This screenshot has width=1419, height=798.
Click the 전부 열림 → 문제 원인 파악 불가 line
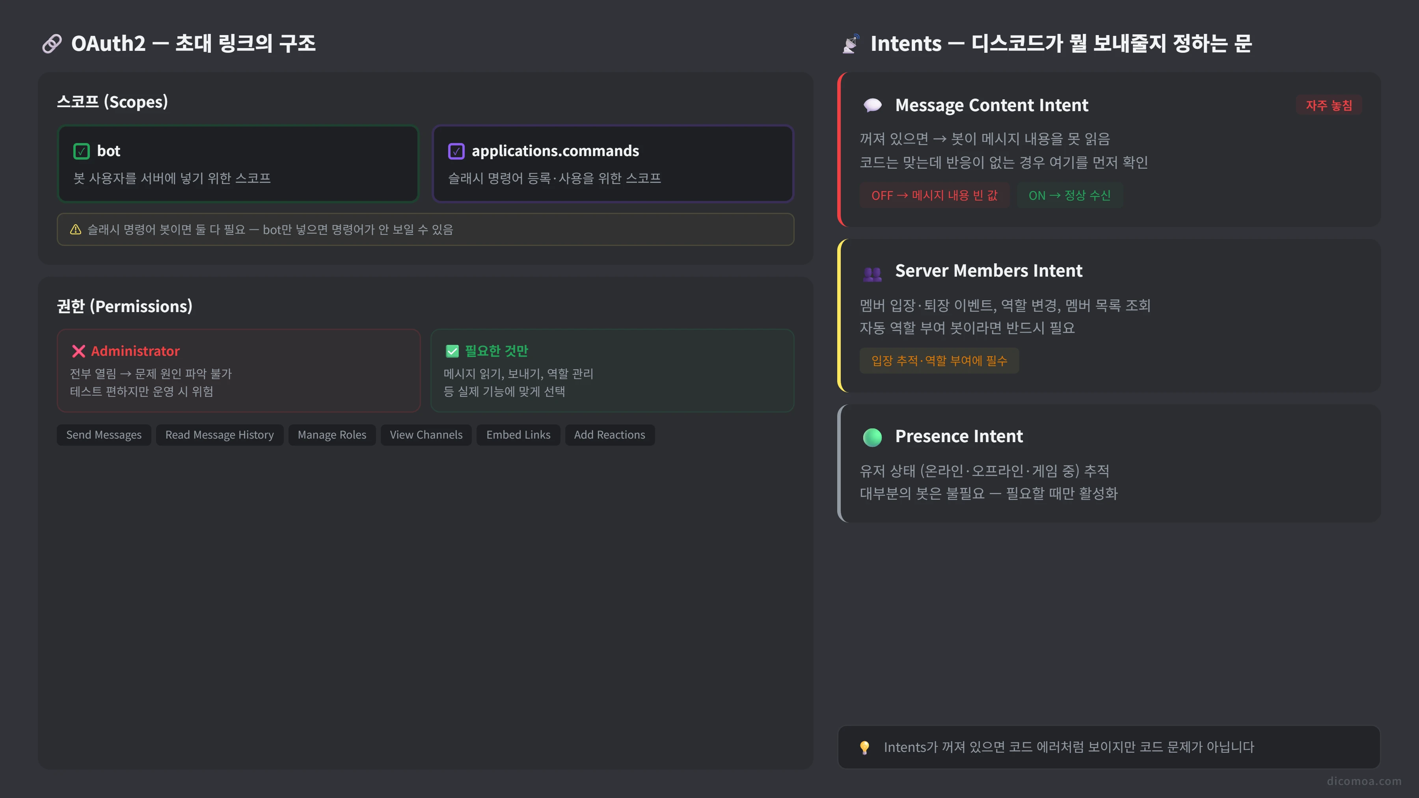click(151, 374)
